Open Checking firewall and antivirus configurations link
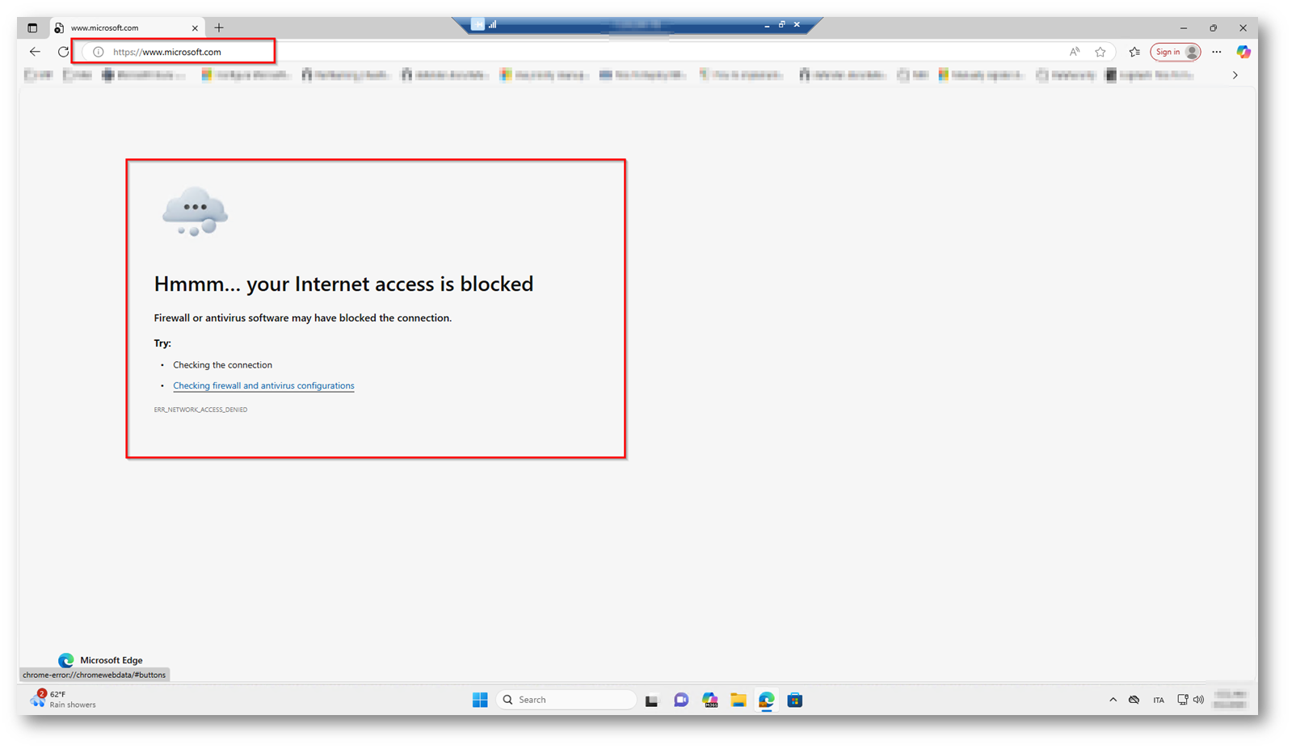This screenshot has height=749, width=1292. point(263,385)
